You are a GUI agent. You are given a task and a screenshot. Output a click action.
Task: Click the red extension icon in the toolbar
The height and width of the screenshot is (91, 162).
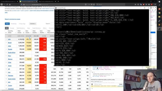144,5
